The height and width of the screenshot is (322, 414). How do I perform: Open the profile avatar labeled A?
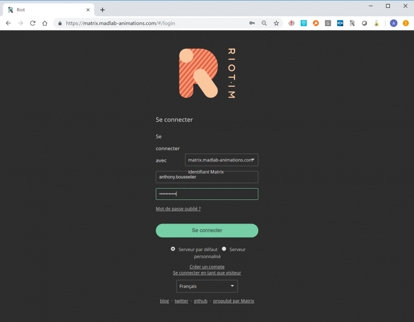(x=394, y=23)
